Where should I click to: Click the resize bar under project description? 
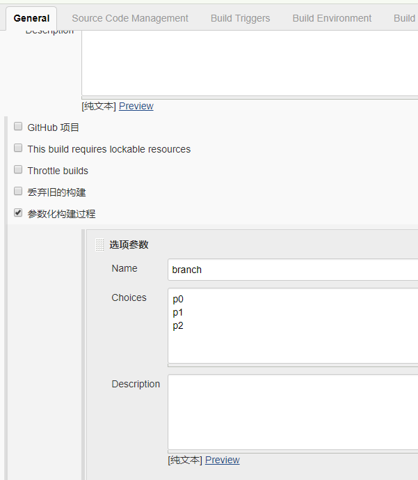tap(250, 98)
